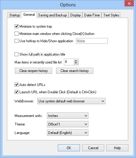Click the recent file list number field
This screenshot has width=136, height=158.
[x=69, y=62]
